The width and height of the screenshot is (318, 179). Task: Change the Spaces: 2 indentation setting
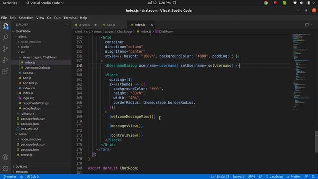238,177
